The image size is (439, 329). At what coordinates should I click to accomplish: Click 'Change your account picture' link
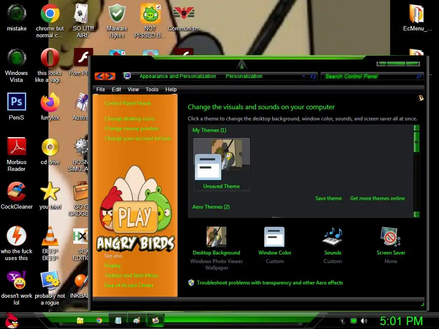tap(138, 138)
